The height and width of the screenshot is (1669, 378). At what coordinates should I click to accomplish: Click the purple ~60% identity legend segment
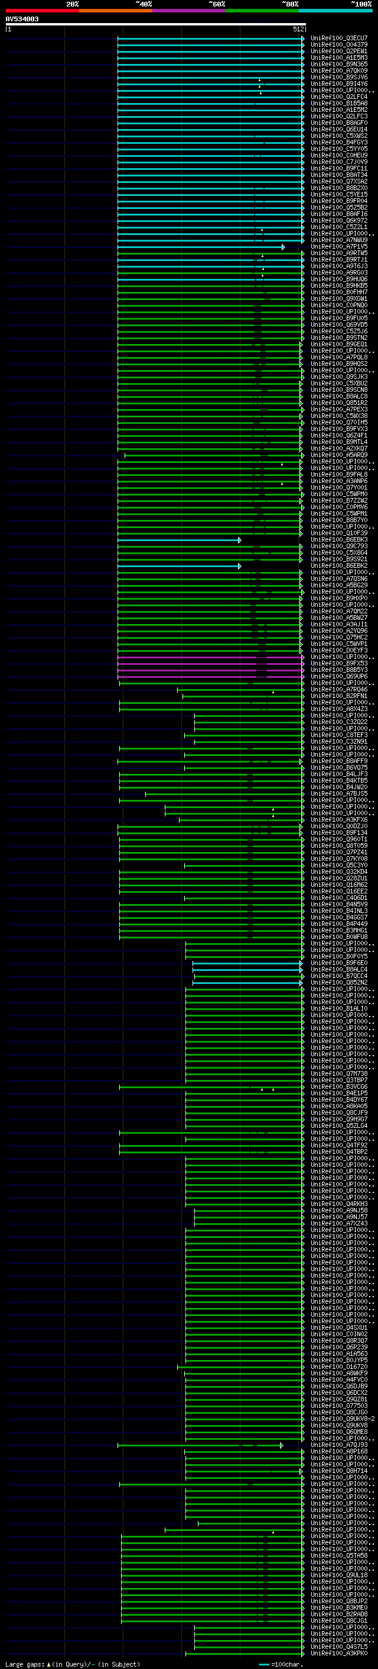(x=190, y=11)
